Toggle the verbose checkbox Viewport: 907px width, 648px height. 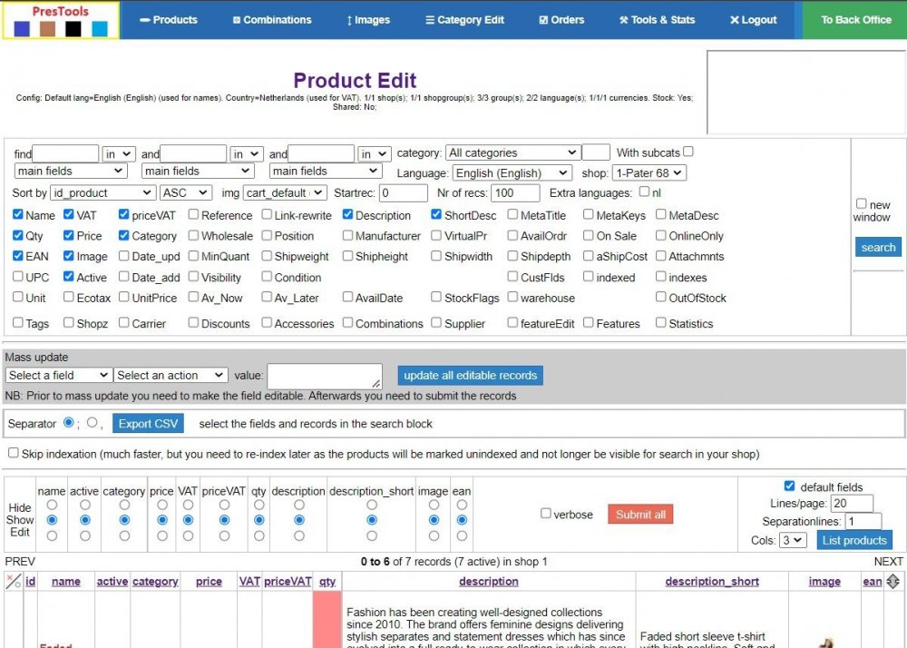coord(545,513)
